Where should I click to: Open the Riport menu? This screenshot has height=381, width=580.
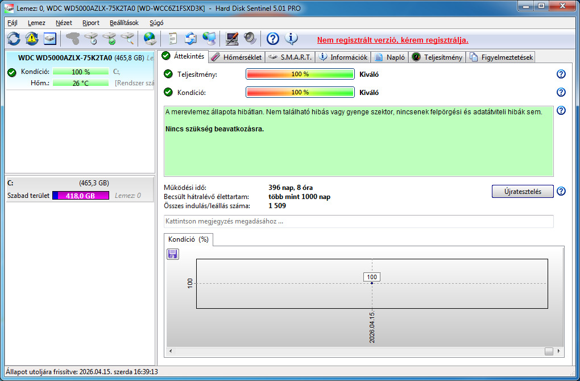pos(91,23)
